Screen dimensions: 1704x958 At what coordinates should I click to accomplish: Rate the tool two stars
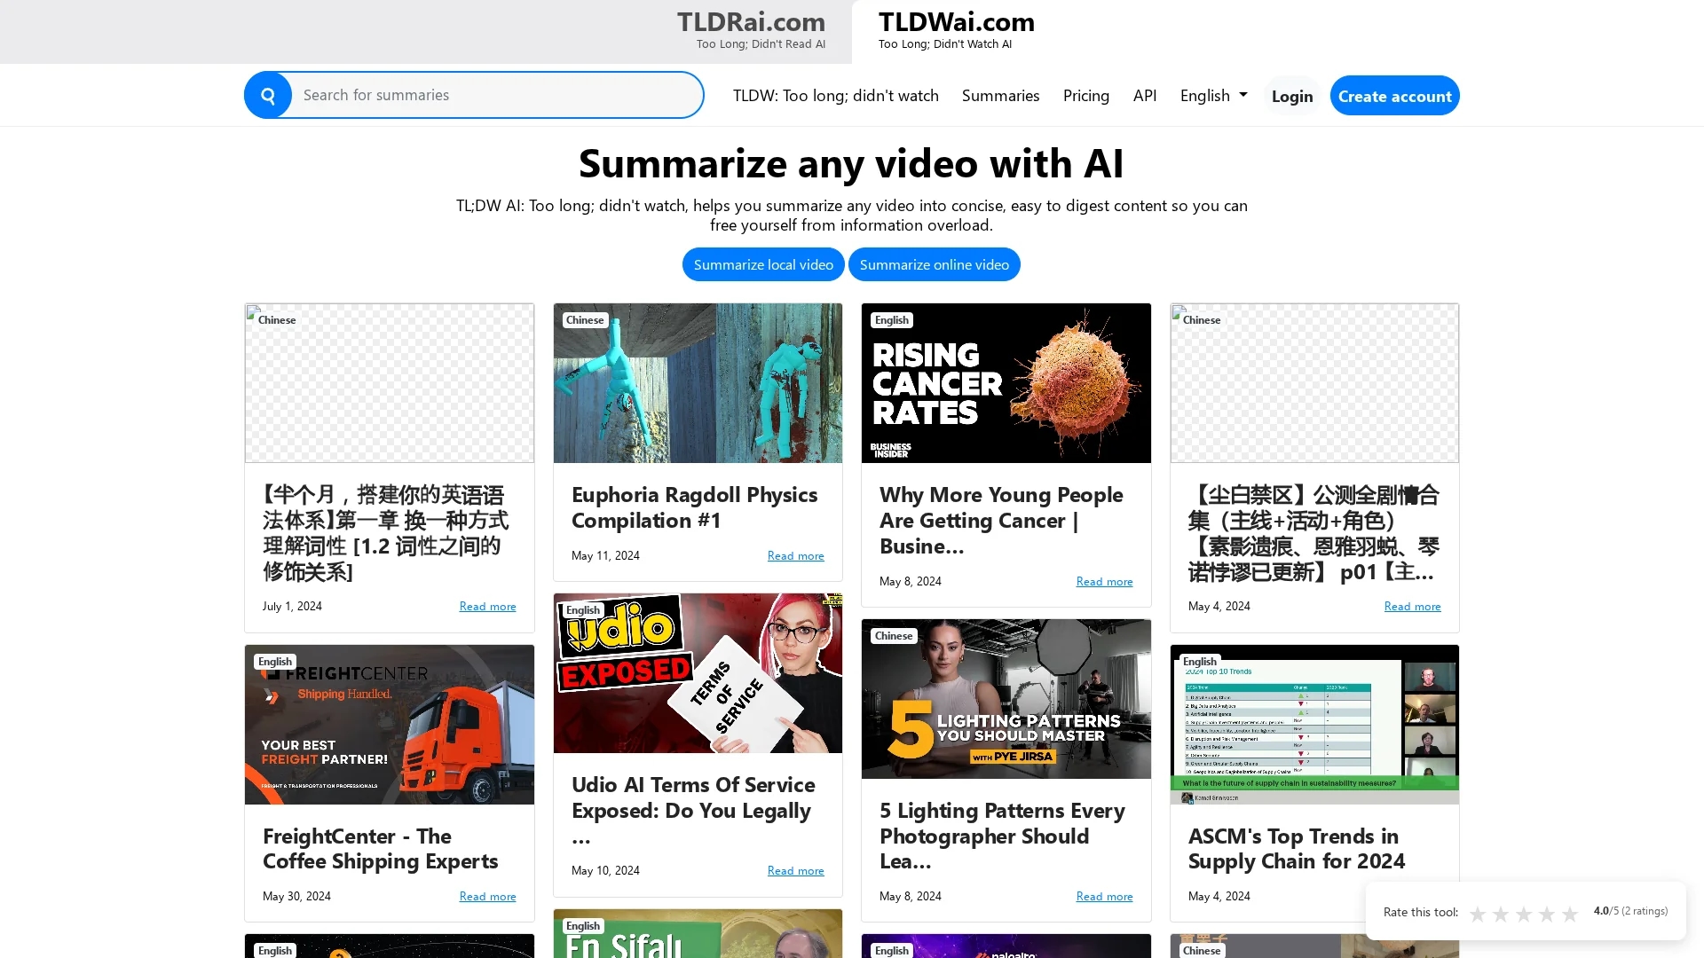click(1501, 914)
